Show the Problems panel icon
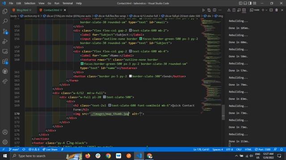The image size is (286, 160). [229, 10]
